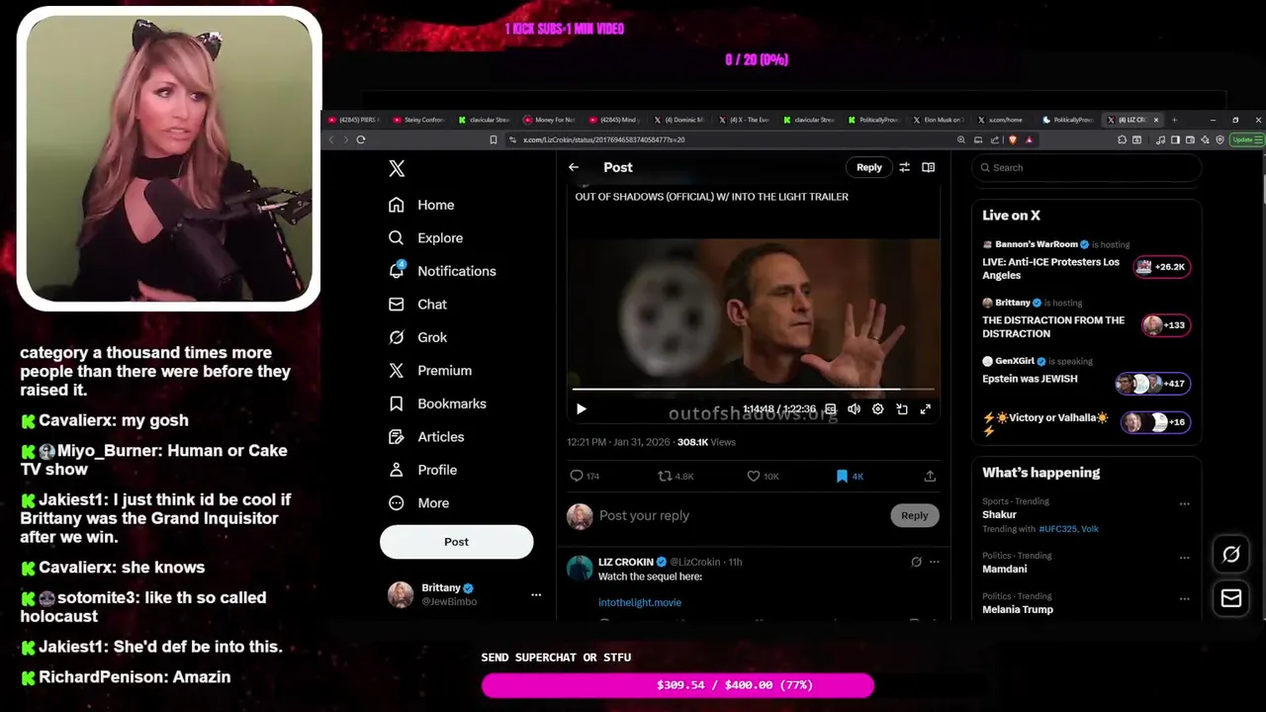Open more options for Melania Trump trend
Viewport: 1266px width, 712px height.
coord(1184,598)
